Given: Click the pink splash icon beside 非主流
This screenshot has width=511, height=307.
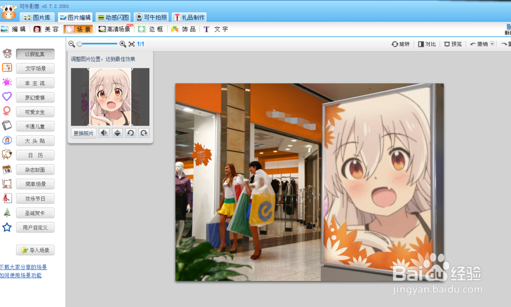Looking at the screenshot, I should [7, 82].
